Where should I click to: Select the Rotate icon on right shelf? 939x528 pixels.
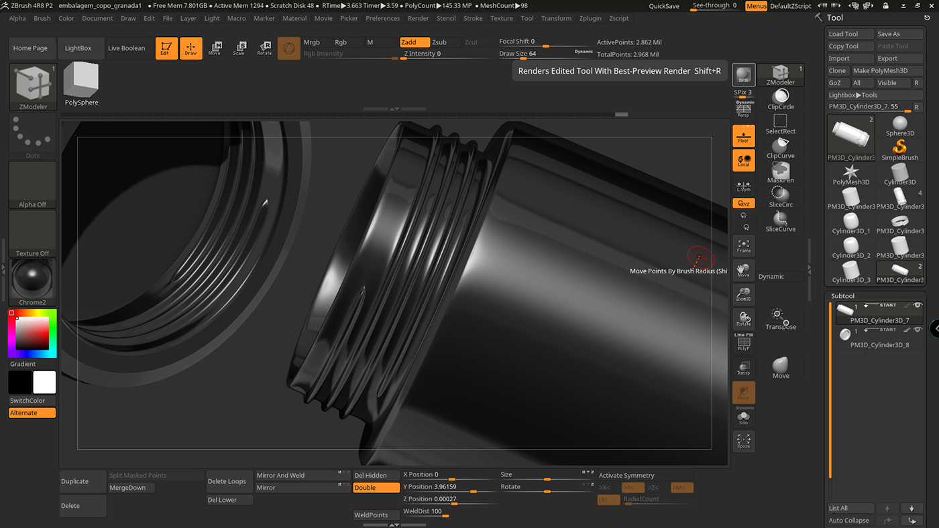tap(743, 318)
